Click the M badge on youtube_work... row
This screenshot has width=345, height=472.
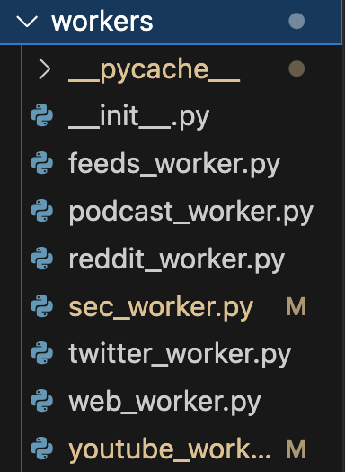point(296,449)
